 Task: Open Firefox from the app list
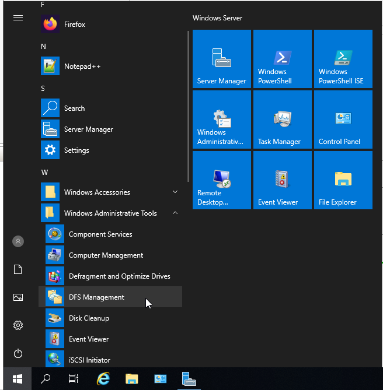click(110, 24)
